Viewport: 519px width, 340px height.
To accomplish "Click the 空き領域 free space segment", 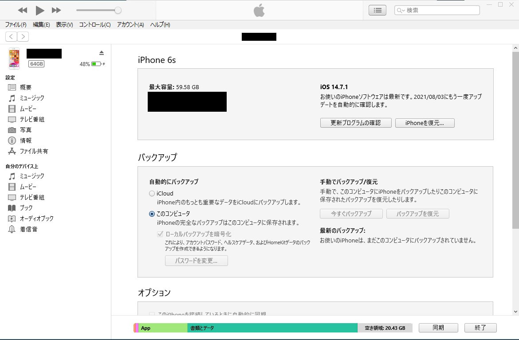I will point(385,328).
